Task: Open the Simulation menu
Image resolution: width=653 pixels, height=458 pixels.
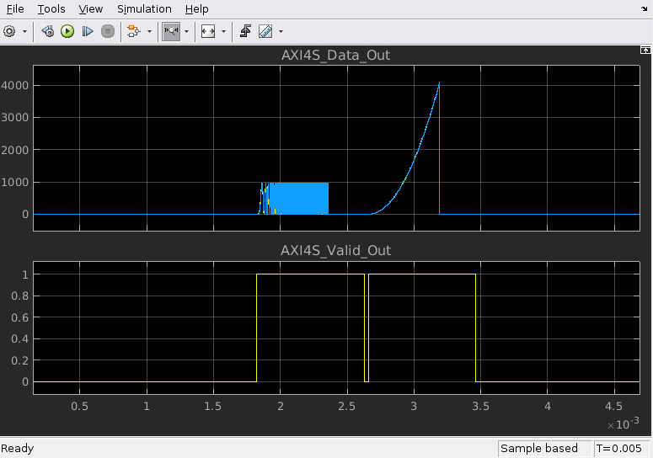Action: tap(145, 8)
